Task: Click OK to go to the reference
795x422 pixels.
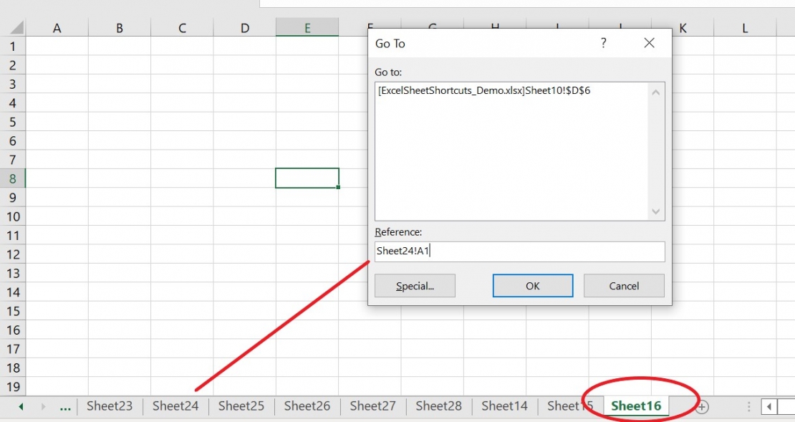Action: pyautogui.click(x=532, y=285)
